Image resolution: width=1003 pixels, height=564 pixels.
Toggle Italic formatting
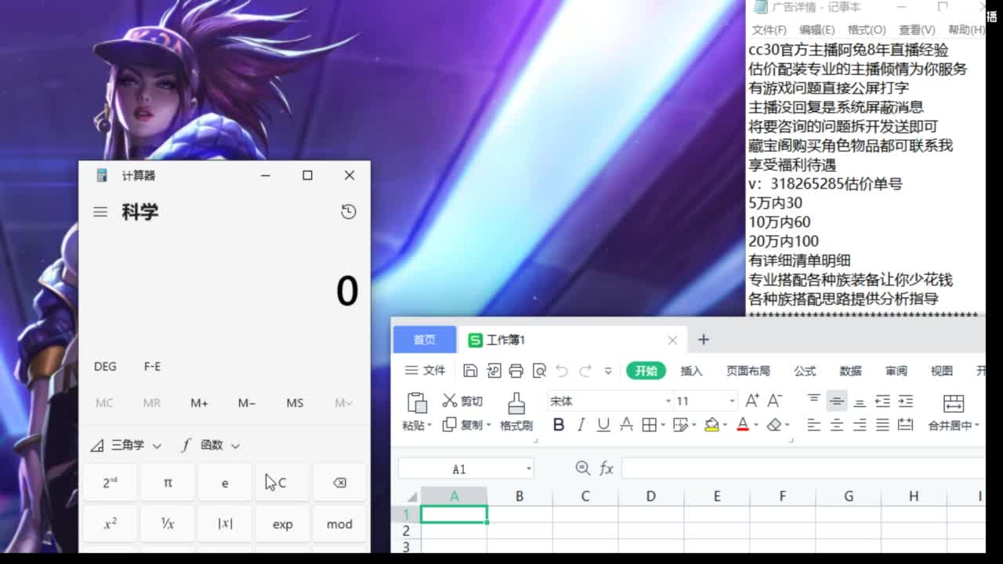581,425
